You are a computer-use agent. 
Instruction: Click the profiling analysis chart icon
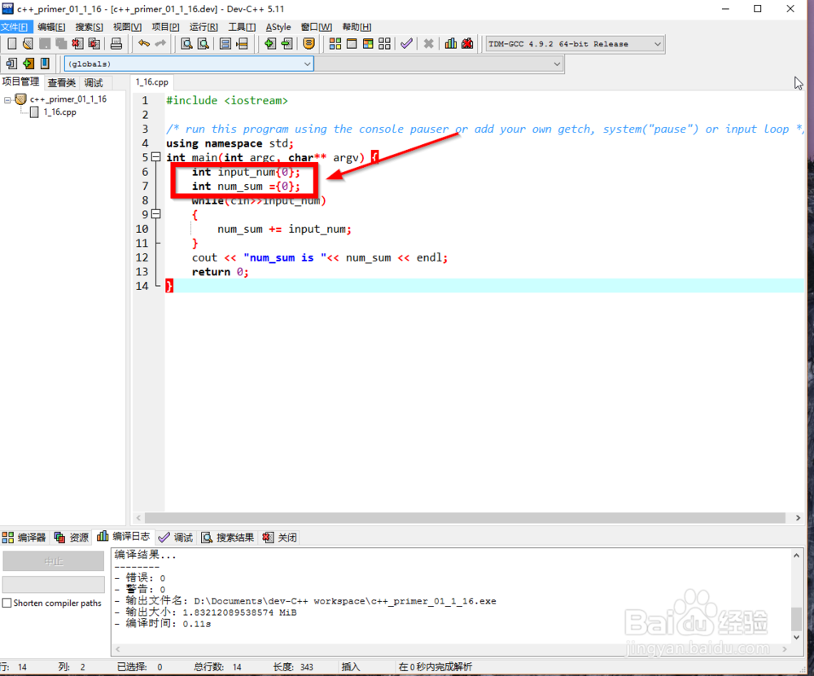[x=451, y=44]
